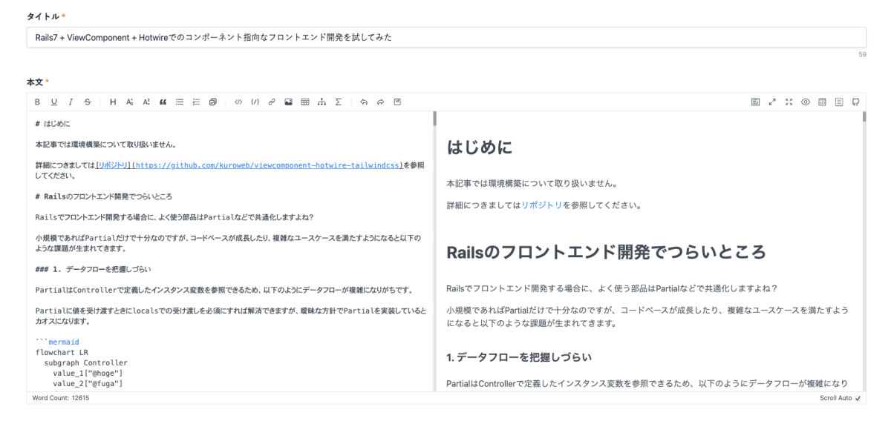Screen dimensions: 891x421
Task: Click the "```mermaid" line in the editor
Action: (x=57, y=342)
